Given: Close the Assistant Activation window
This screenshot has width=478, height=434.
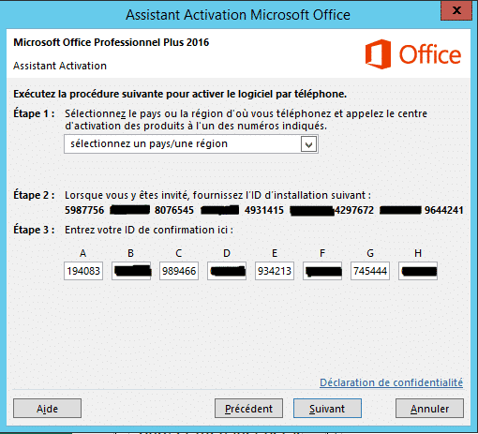Looking at the screenshot, I should pyautogui.click(x=456, y=11).
